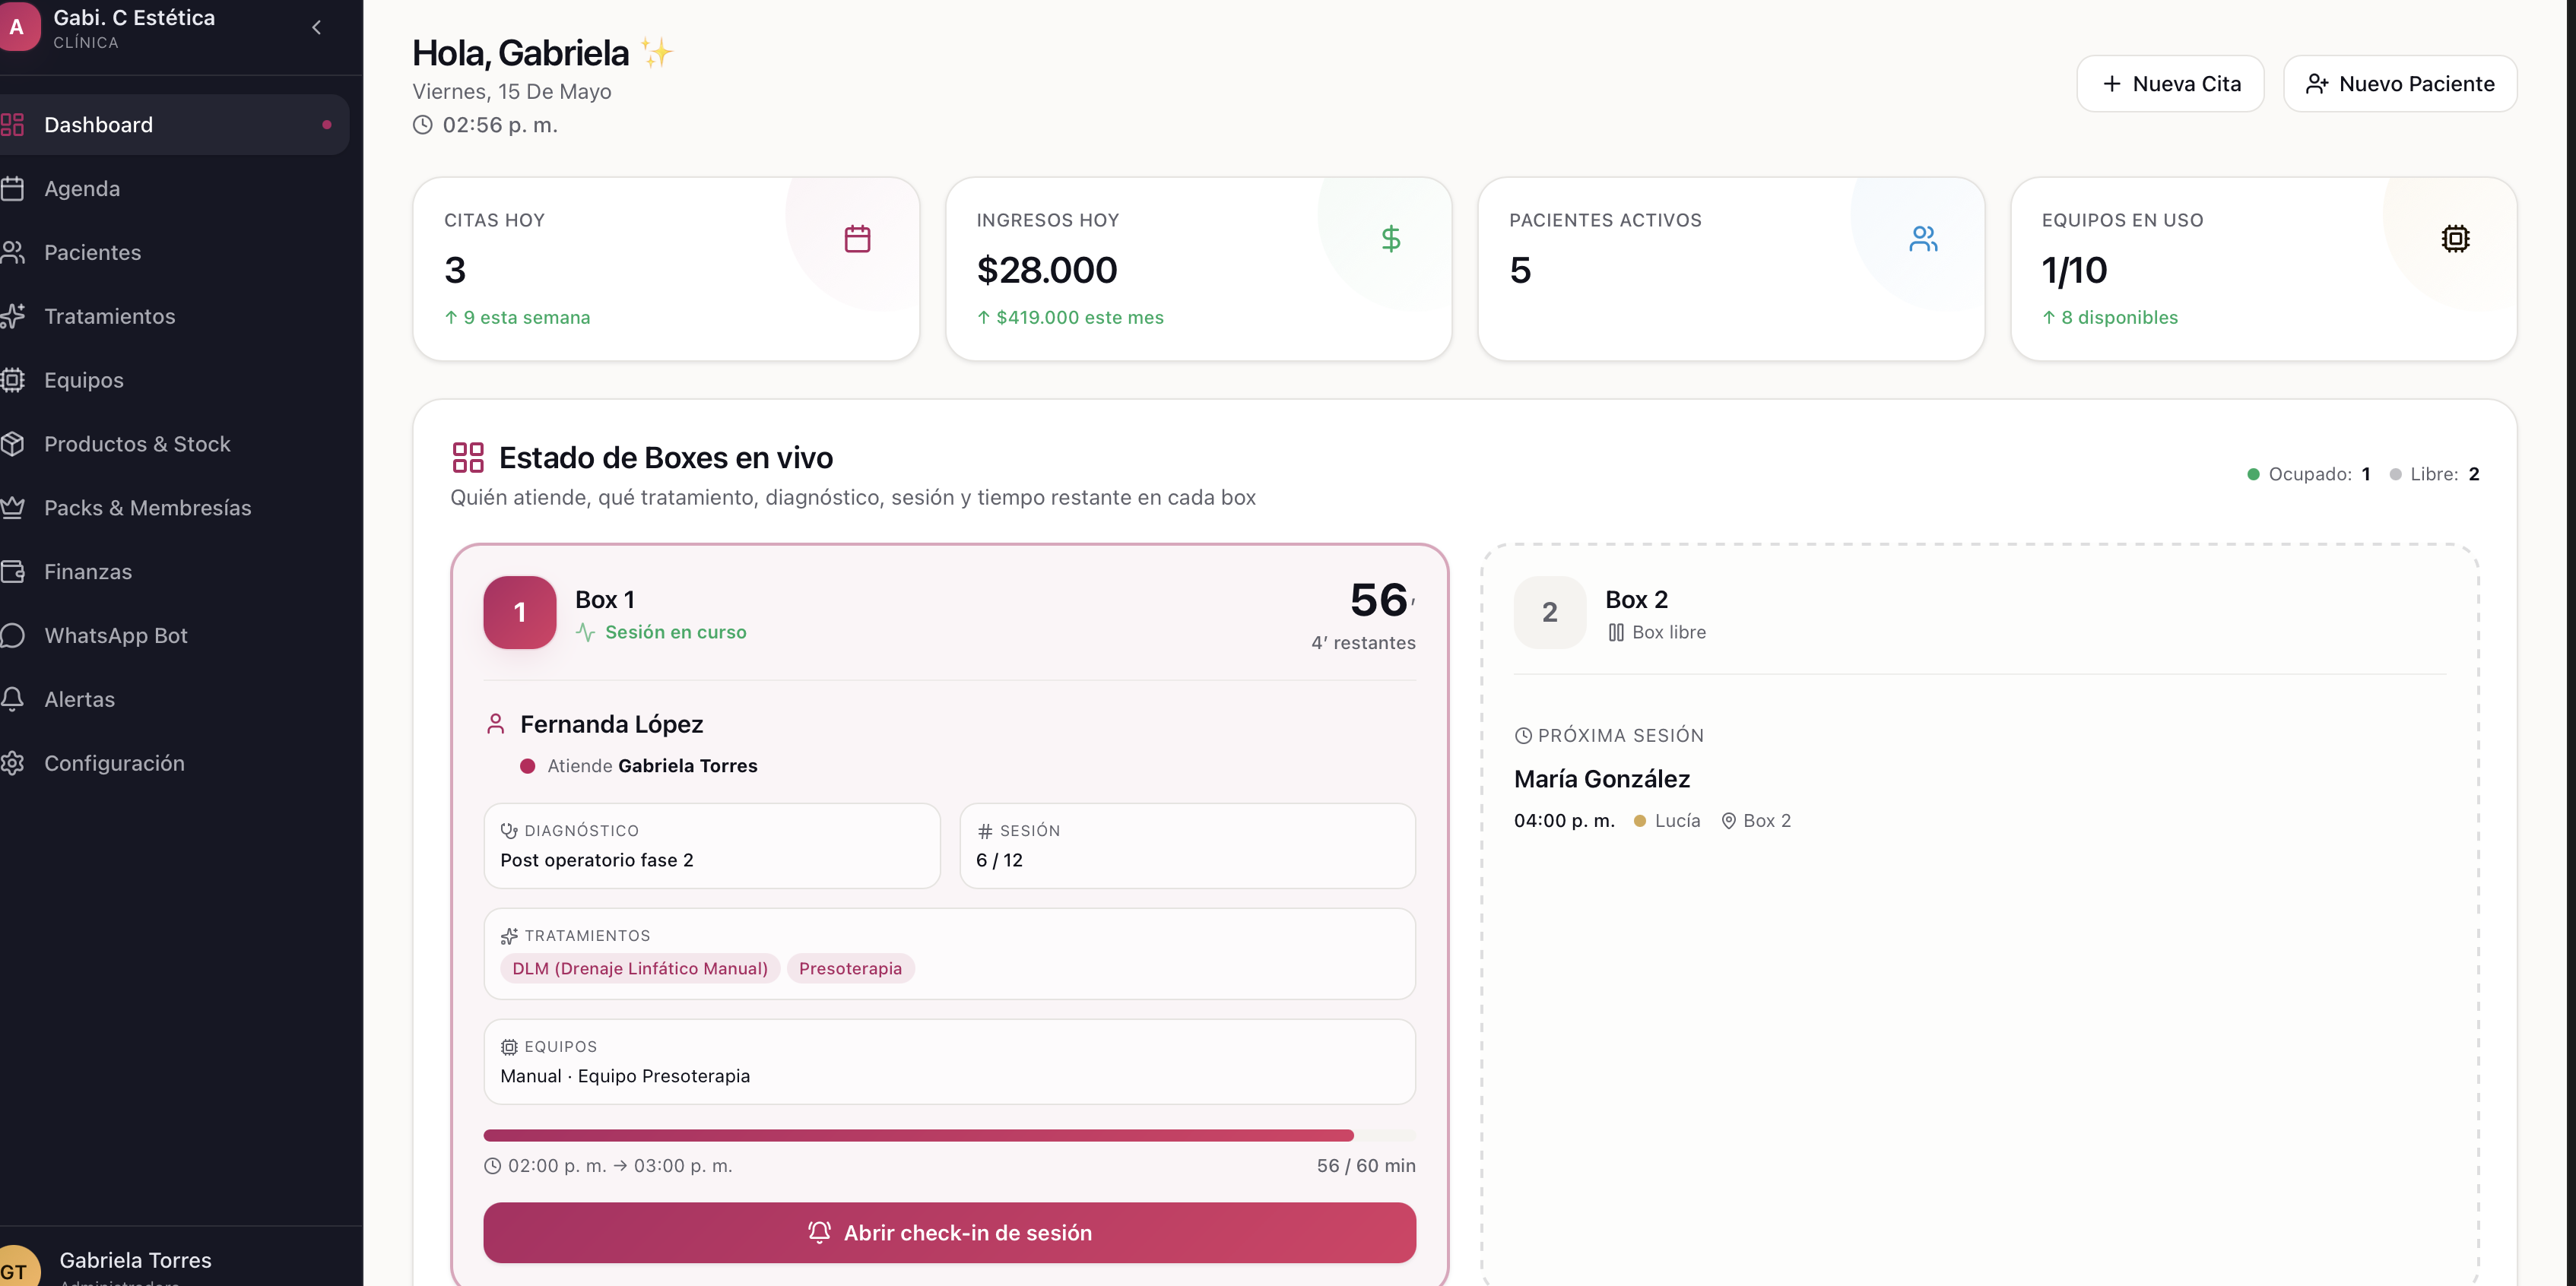Click the Nuevo Paciente button
The height and width of the screenshot is (1286, 2576).
[x=2400, y=84]
